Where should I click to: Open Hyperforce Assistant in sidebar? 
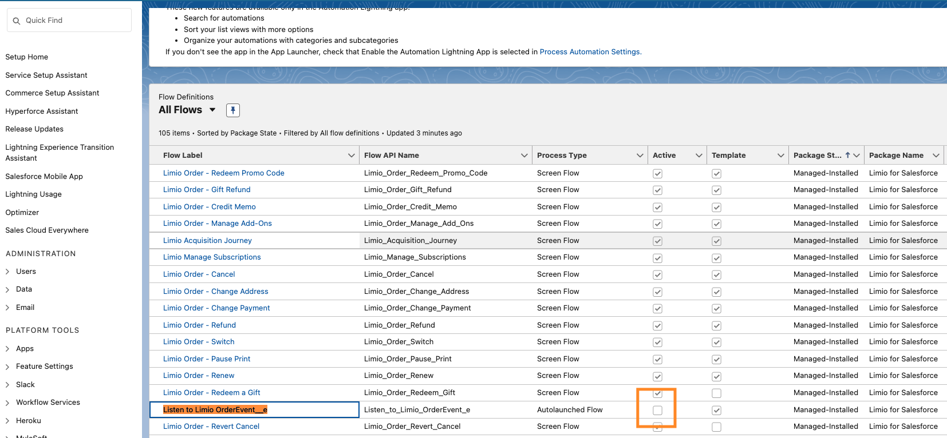point(42,112)
